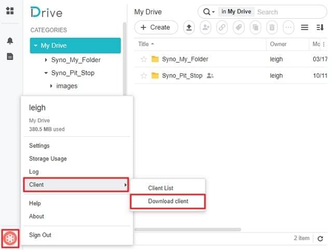The height and width of the screenshot is (250, 332).
Task: Collapse the My Drive tree arrow
Action: tap(36, 46)
